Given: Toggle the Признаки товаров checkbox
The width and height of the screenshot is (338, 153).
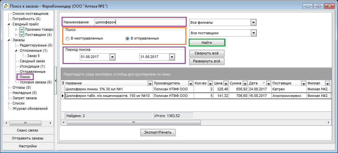Looking at the screenshot, I should click(x=22, y=29).
